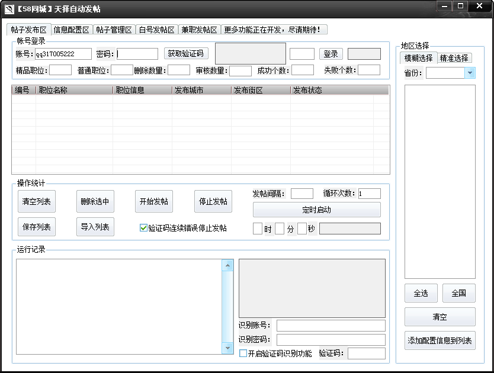Sort by 职位名称 column header
Image resolution: width=494 pixels, height=373 pixels.
73,91
